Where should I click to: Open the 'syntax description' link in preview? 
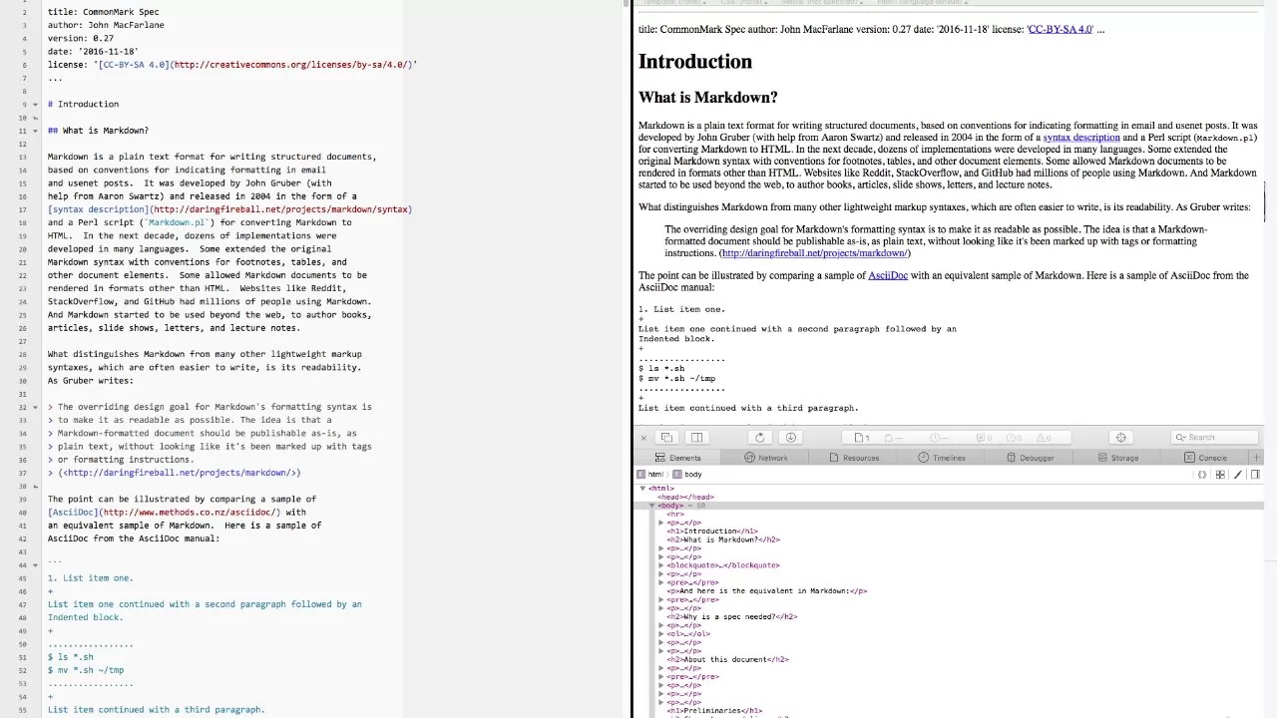(1080, 138)
